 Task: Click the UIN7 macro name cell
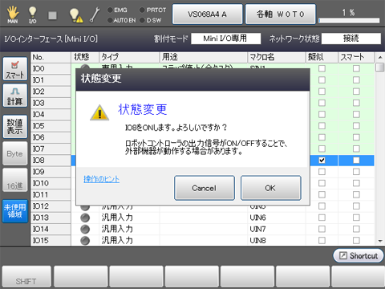click(277, 229)
